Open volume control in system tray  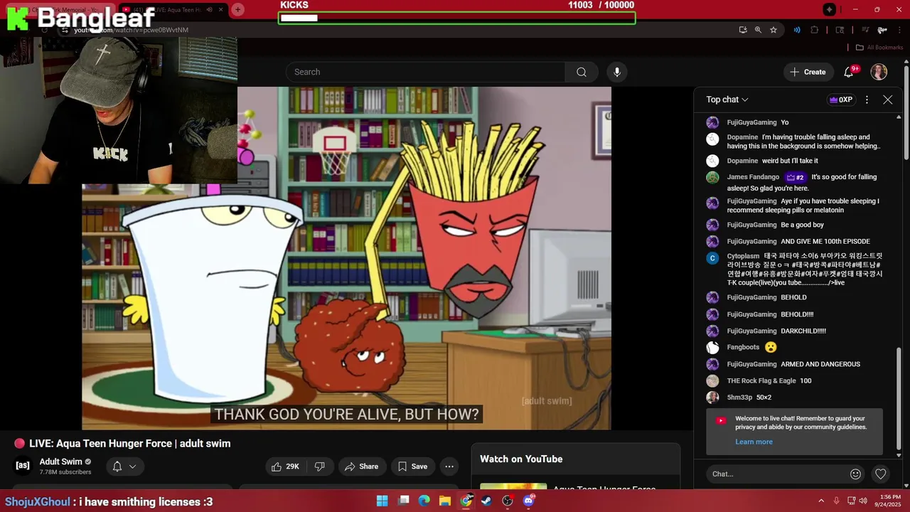[863, 501]
